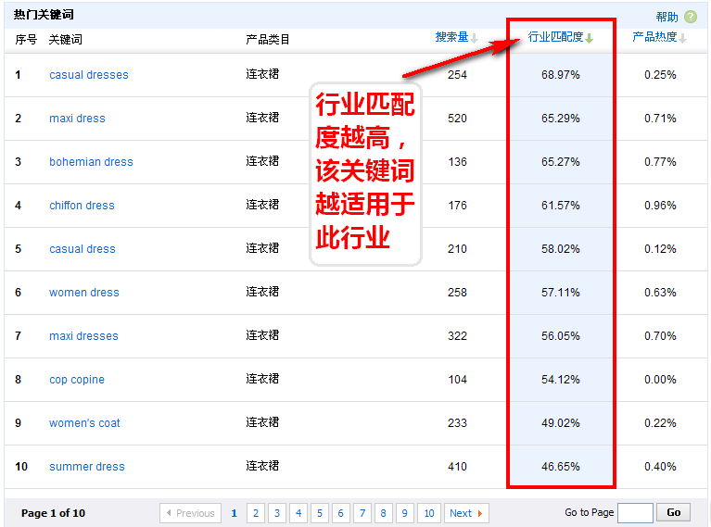Viewport: 711px width, 527px height.
Task: Open the maxi dress keyword link
Action: tap(77, 119)
